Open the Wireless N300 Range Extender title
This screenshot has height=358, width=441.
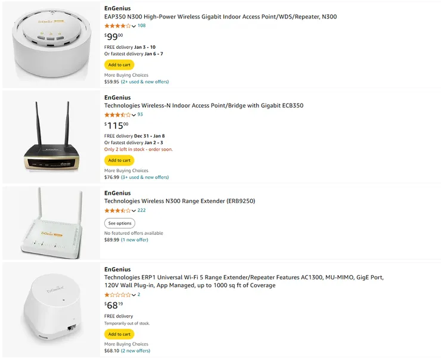tap(179, 201)
